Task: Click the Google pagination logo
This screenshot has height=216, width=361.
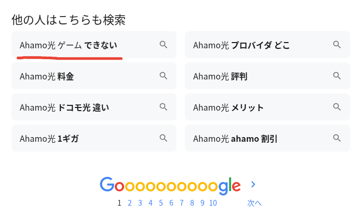Action: [x=170, y=185]
